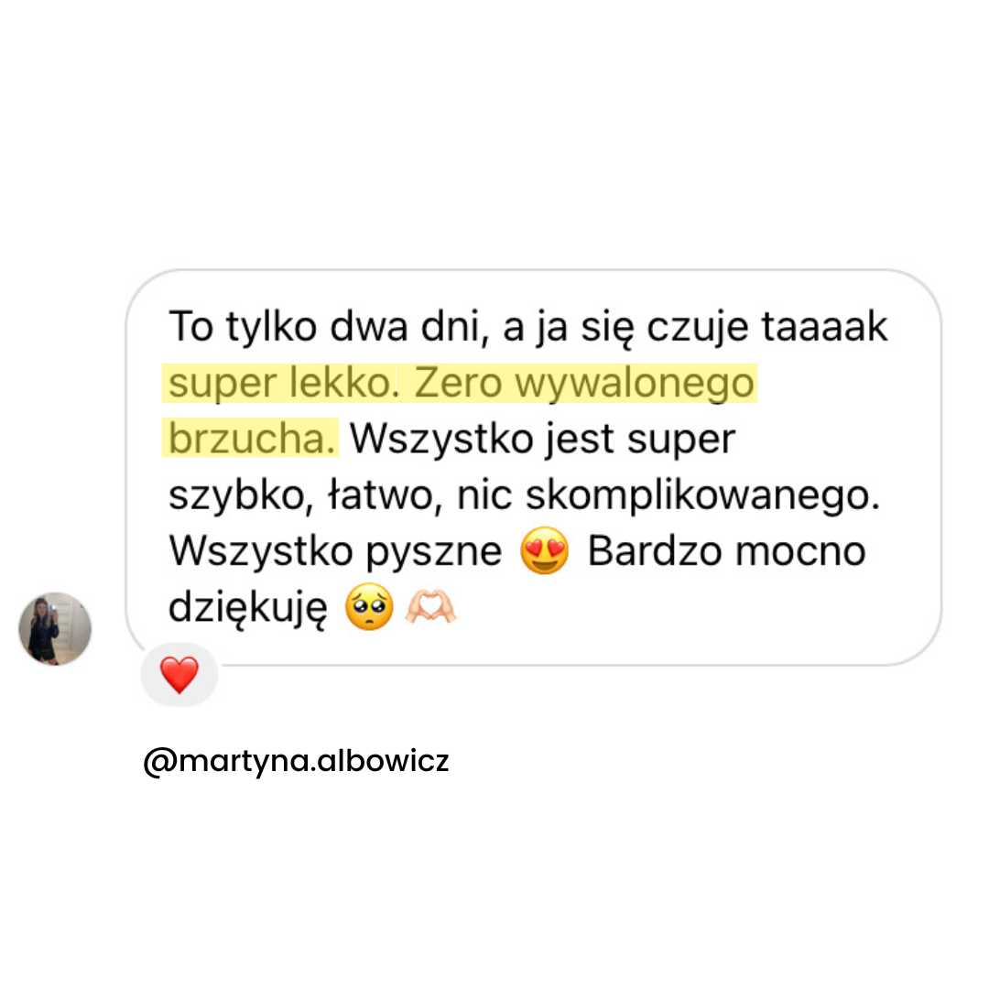Click the word 'taaaak' in the message

click(824, 327)
